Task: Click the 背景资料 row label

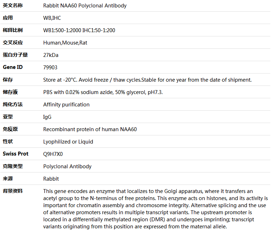Action: click(x=13, y=191)
